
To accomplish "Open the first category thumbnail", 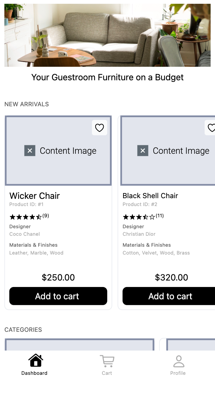I will [x=80, y=344].
